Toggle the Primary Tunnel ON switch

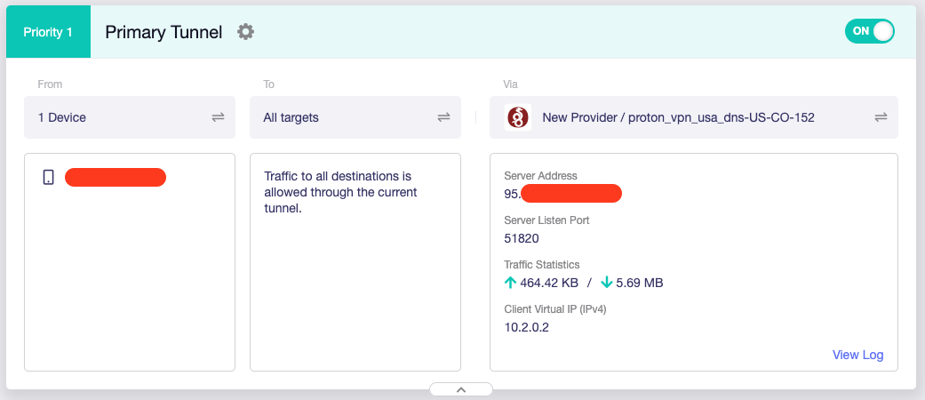point(869,31)
